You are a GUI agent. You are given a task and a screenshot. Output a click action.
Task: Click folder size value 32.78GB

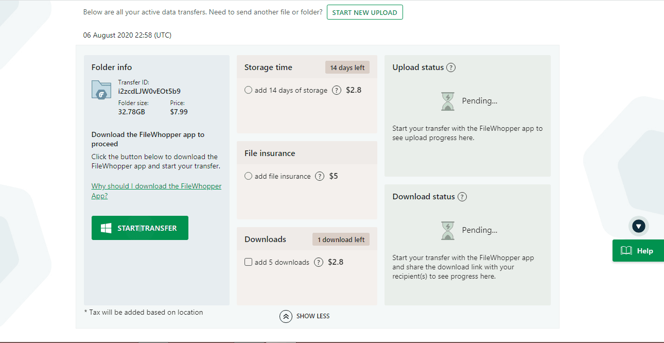(x=133, y=111)
